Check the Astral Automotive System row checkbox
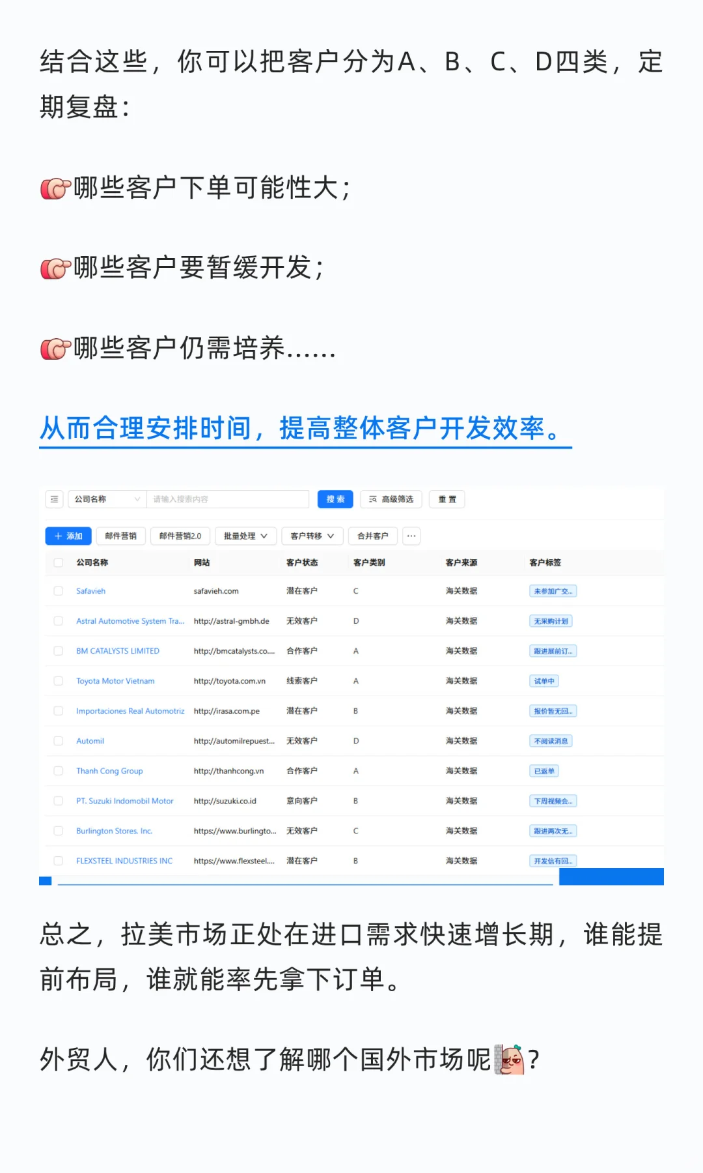The width and height of the screenshot is (703, 1173). point(59,621)
